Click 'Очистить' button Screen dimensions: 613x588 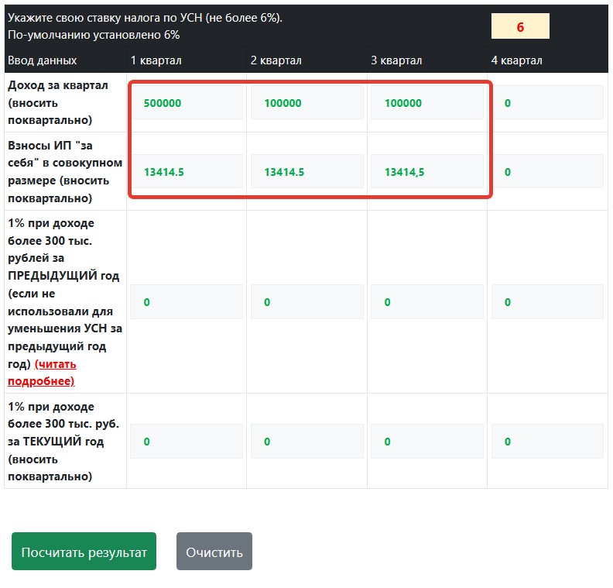(x=214, y=552)
